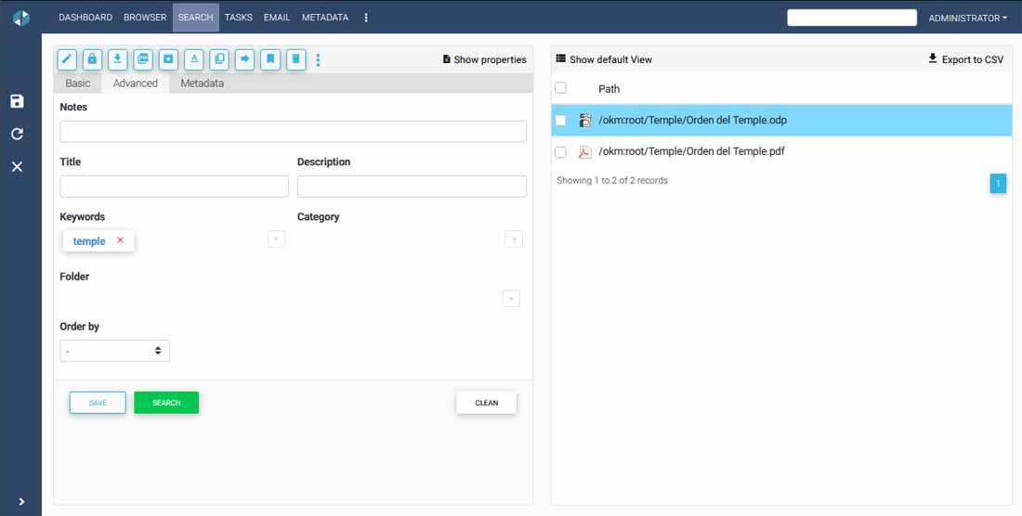Image resolution: width=1022 pixels, height=516 pixels.
Task: Click the copy document icon
Action: (219, 59)
